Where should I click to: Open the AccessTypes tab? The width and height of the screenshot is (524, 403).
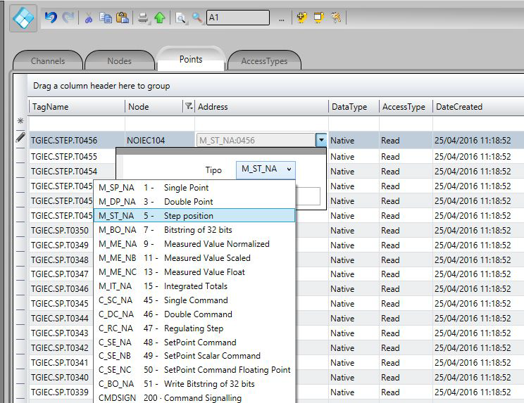coord(264,61)
